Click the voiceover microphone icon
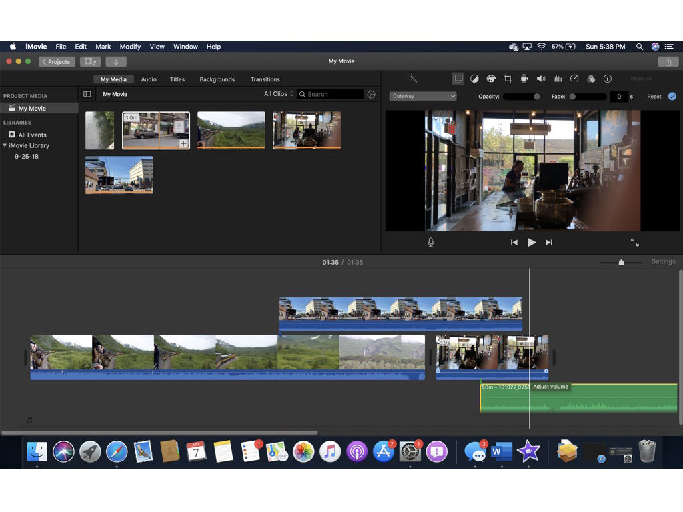The height and width of the screenshot is (512, 683). pos(430,243)
